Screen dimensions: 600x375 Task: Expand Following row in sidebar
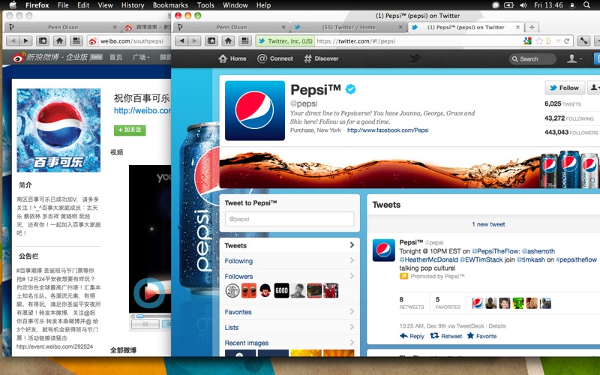coord(289,261)
